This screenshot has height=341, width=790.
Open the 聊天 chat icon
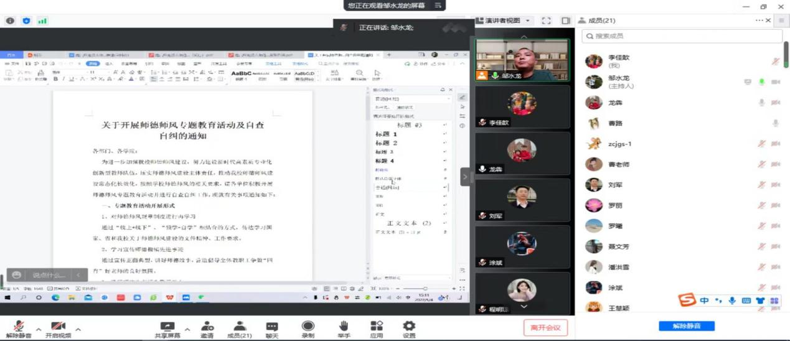[x=272, y=327]
